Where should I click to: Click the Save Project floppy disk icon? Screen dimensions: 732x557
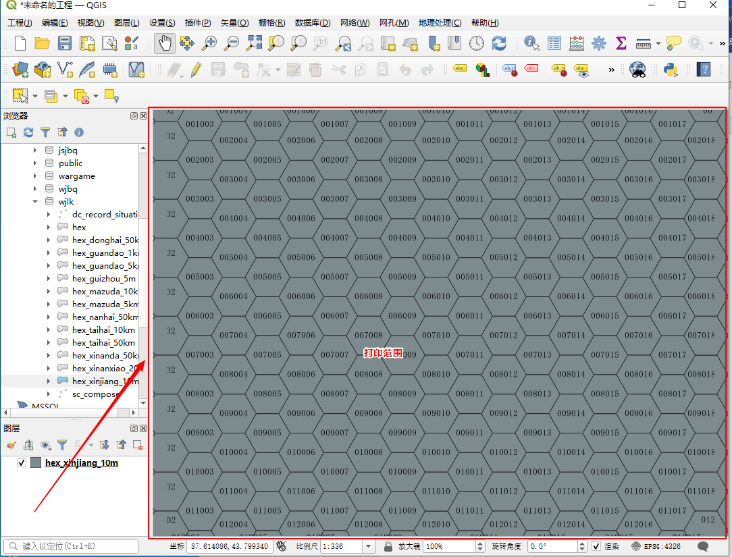click(65, 43)
